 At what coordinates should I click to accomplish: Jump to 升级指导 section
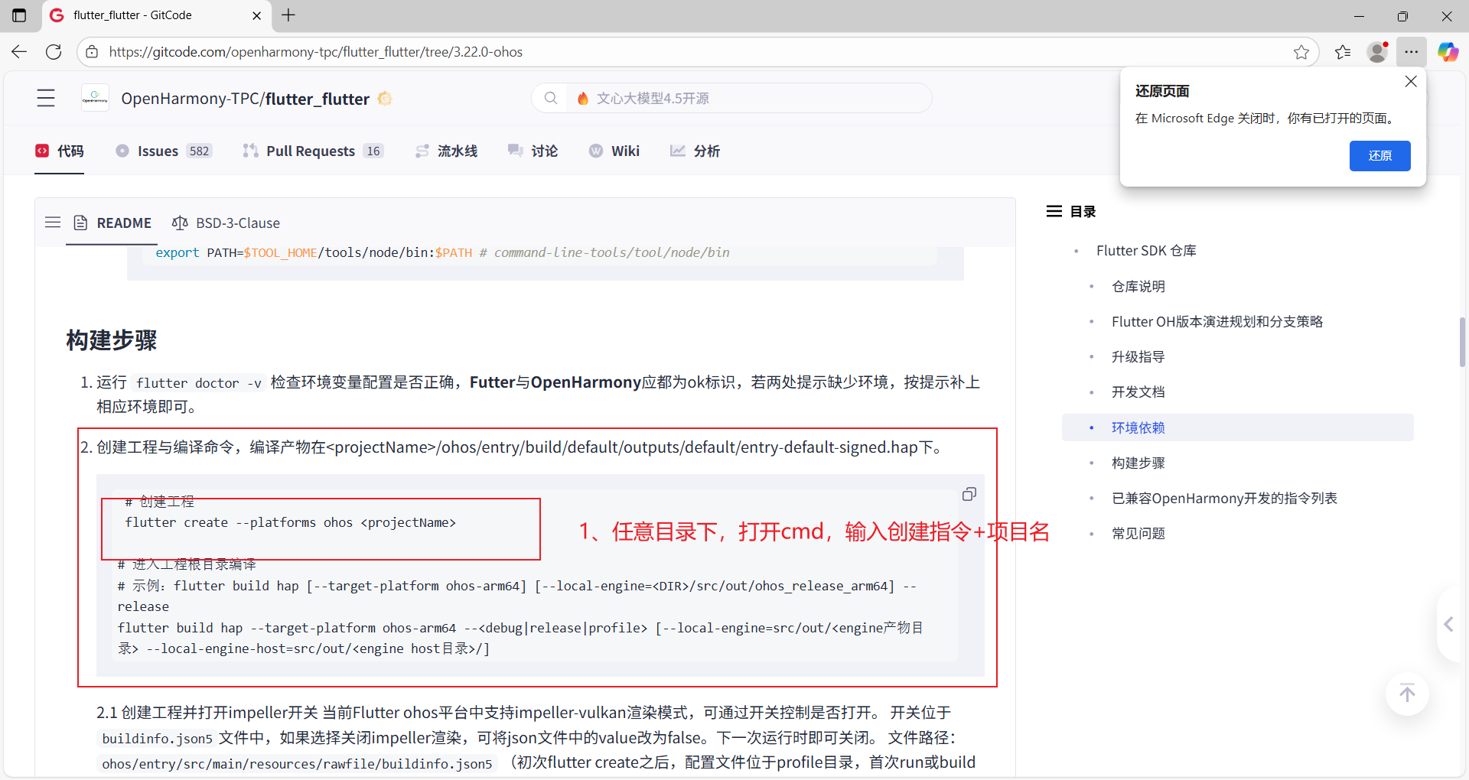click(x=1138, y=356)
